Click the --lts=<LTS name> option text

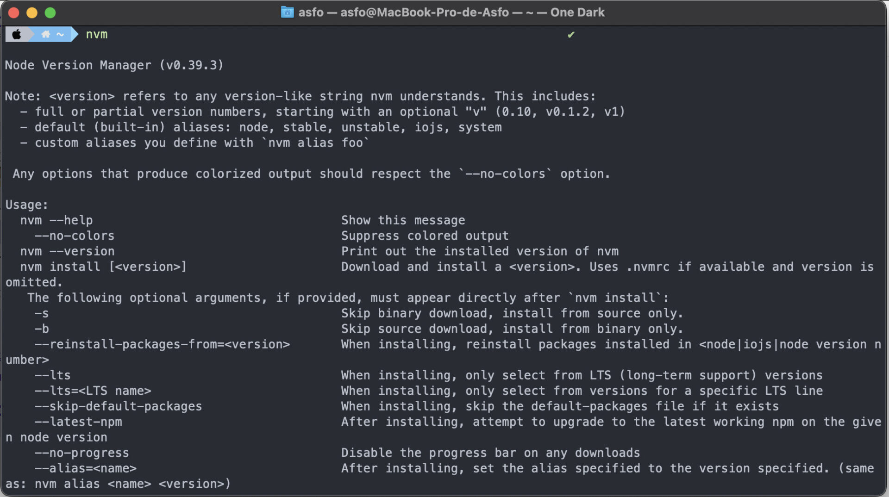93,391
